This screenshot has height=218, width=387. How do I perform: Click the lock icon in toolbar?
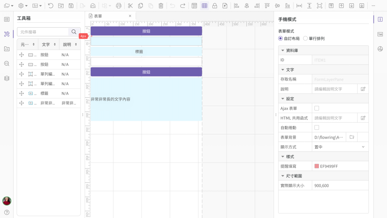click(x=215, y=6)
